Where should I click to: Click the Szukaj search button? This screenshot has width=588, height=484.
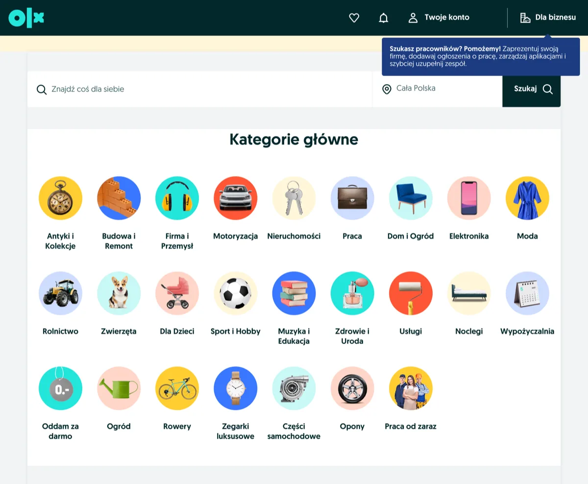[x=532, y=89]
